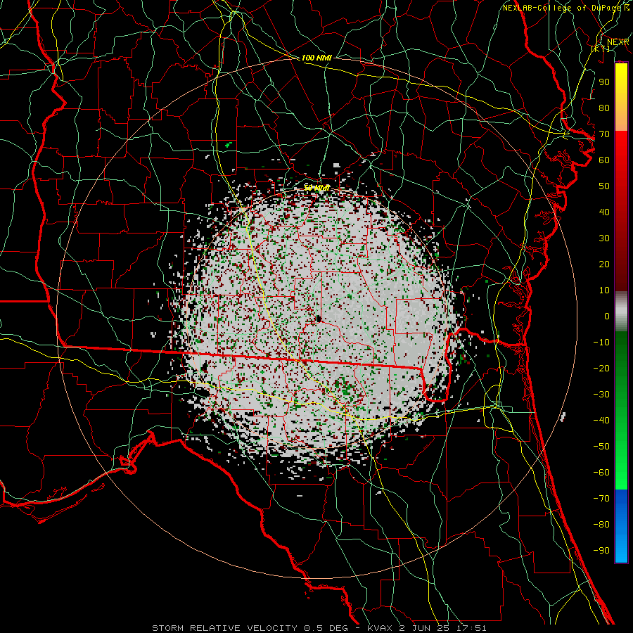Click the 100 NMI range ring label

pos(316,58)
